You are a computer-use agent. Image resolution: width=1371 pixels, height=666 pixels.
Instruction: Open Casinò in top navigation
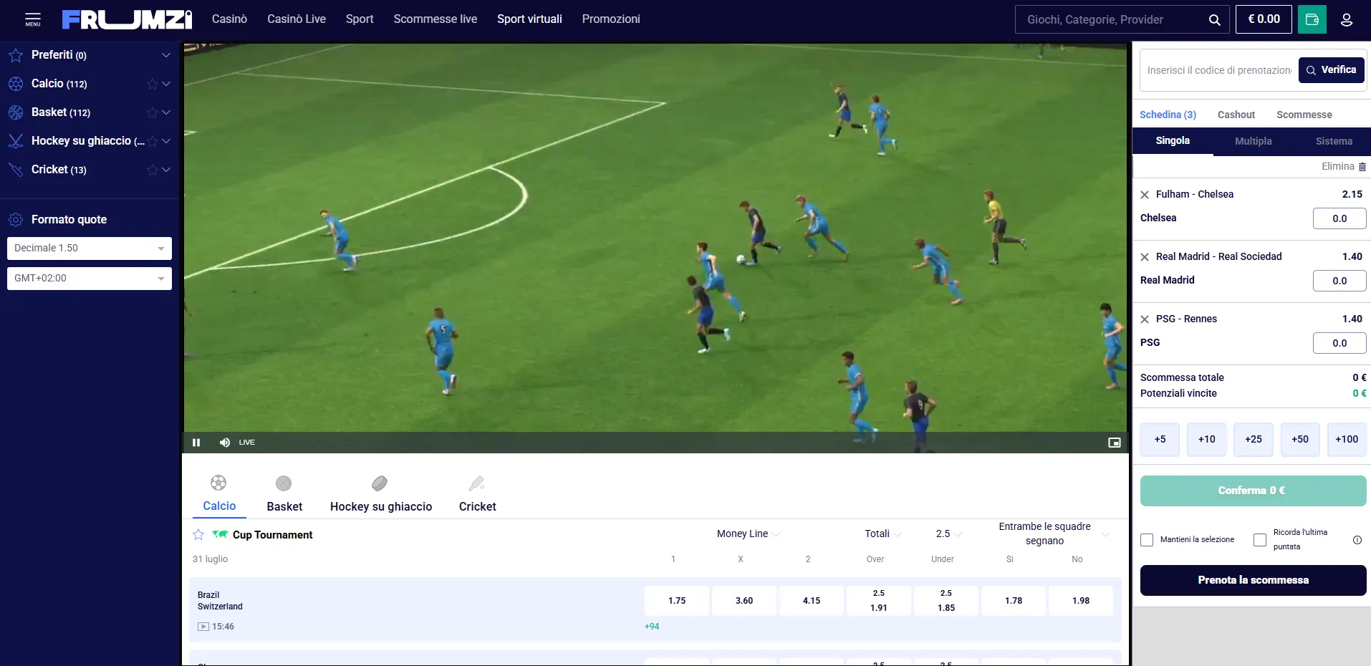pyautogui.click(x=229, y=19)
